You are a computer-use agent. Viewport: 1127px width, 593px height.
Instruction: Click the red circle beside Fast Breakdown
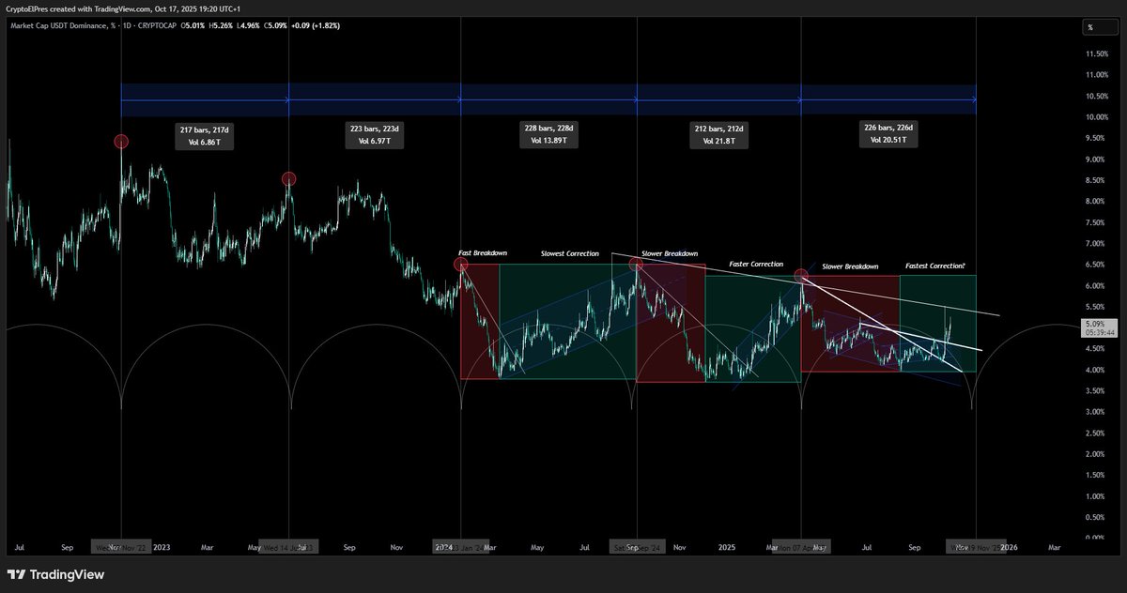point(461,265)
